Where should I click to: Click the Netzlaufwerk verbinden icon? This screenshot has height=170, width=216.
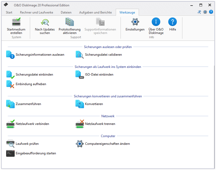10,124
